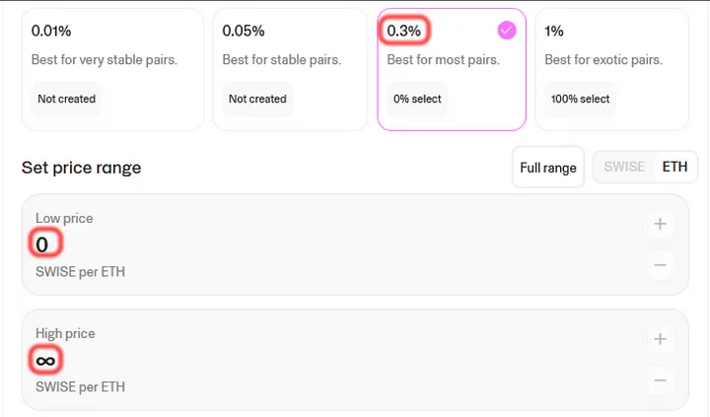The height and width of the screenshot is (417, 710).
Task: Switch price denomination to ETH
Action: click(x=674, y=167)
